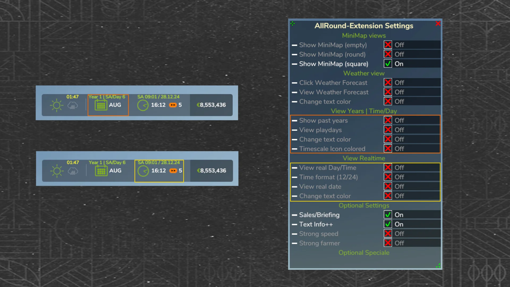Enable Show past years

tap(388, 120)
